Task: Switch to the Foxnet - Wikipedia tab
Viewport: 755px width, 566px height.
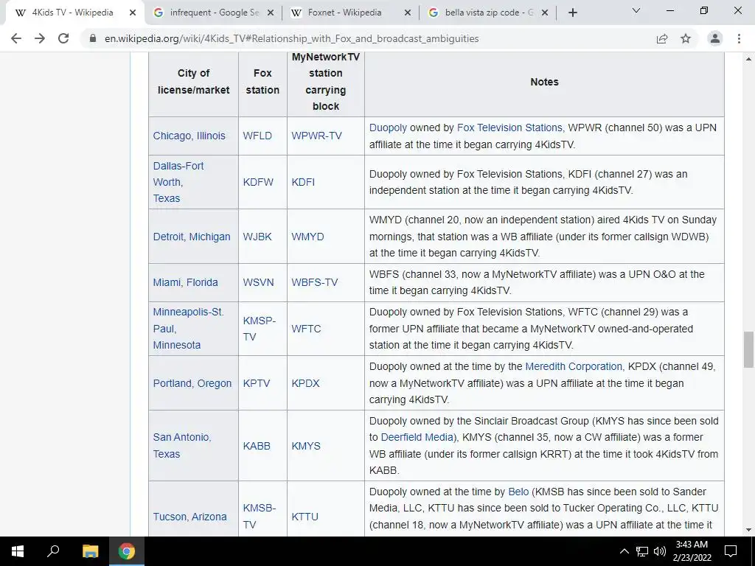Action: 345,13
